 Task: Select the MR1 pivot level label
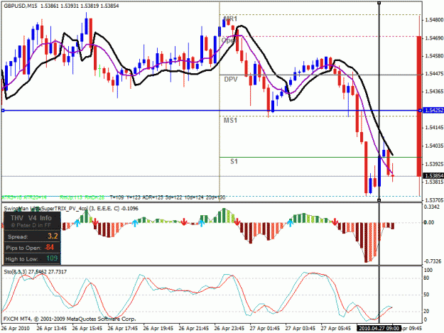tap(230, 19)
